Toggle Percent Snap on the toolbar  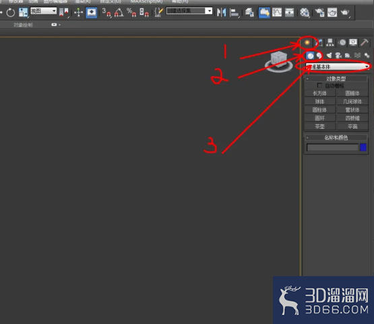pos(131,12)
